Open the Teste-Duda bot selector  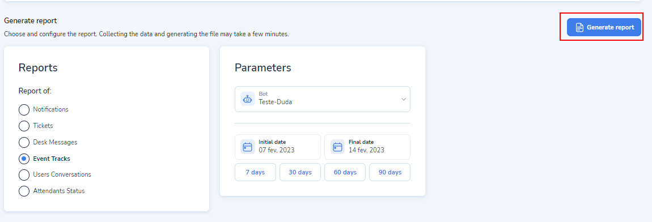coord(323,99)
